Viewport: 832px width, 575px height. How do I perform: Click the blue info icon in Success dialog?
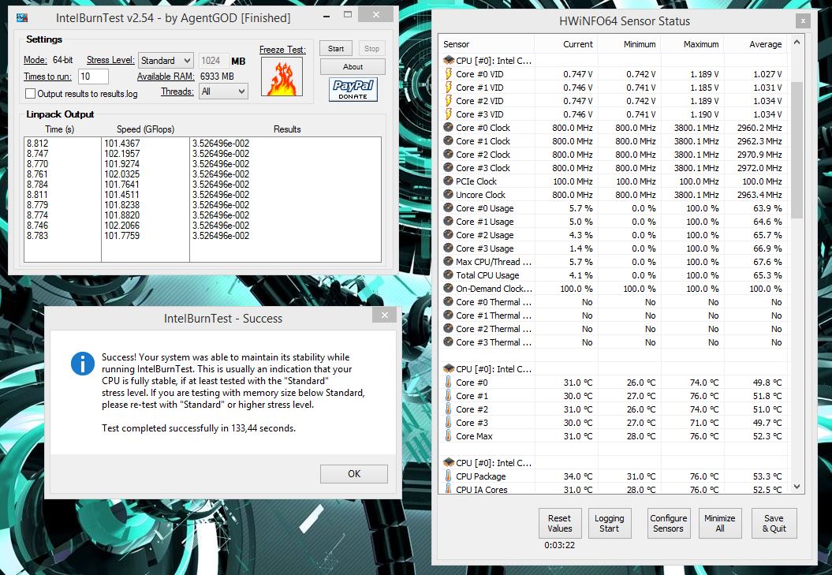tap(83, 364)
